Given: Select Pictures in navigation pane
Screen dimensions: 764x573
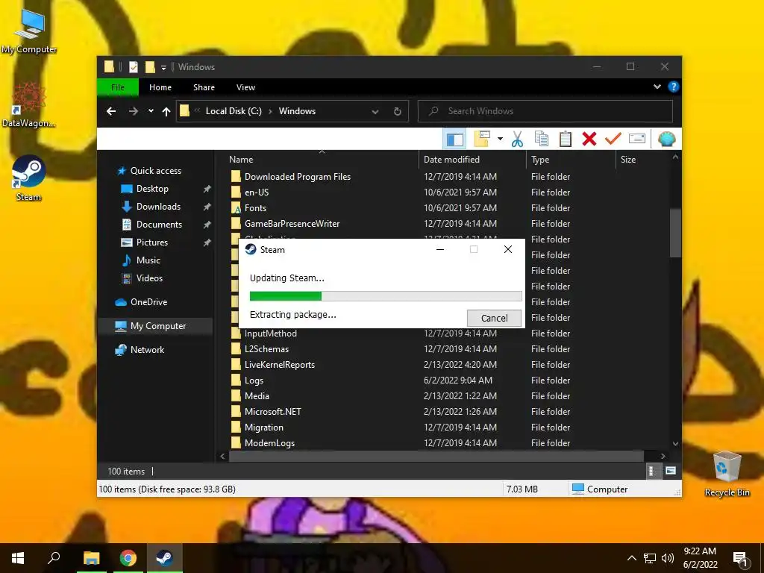Looking at the screenshot, I should [152, 242].
